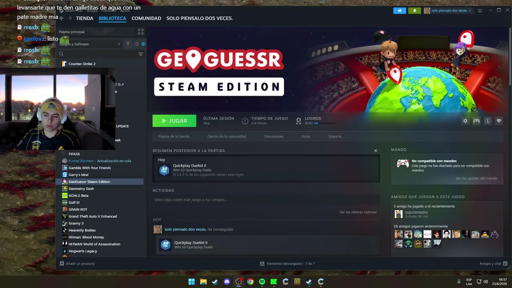Open SOLO PIENSALO DOS VECES profile tab
Image resolution: width=512 pixels, height=288 pixels.
coord(200,18)
